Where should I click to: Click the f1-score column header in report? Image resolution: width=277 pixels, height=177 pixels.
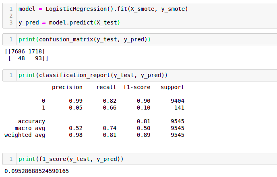(x=137, y=87)
